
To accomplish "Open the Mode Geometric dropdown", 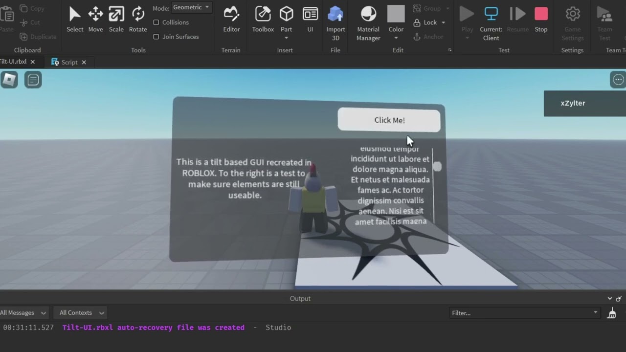I will 191,7.
